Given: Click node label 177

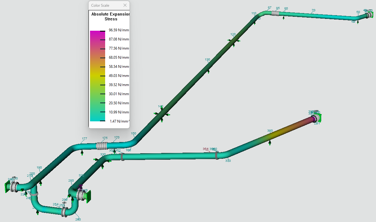Looking at the screenshot, I should point(85,139).
